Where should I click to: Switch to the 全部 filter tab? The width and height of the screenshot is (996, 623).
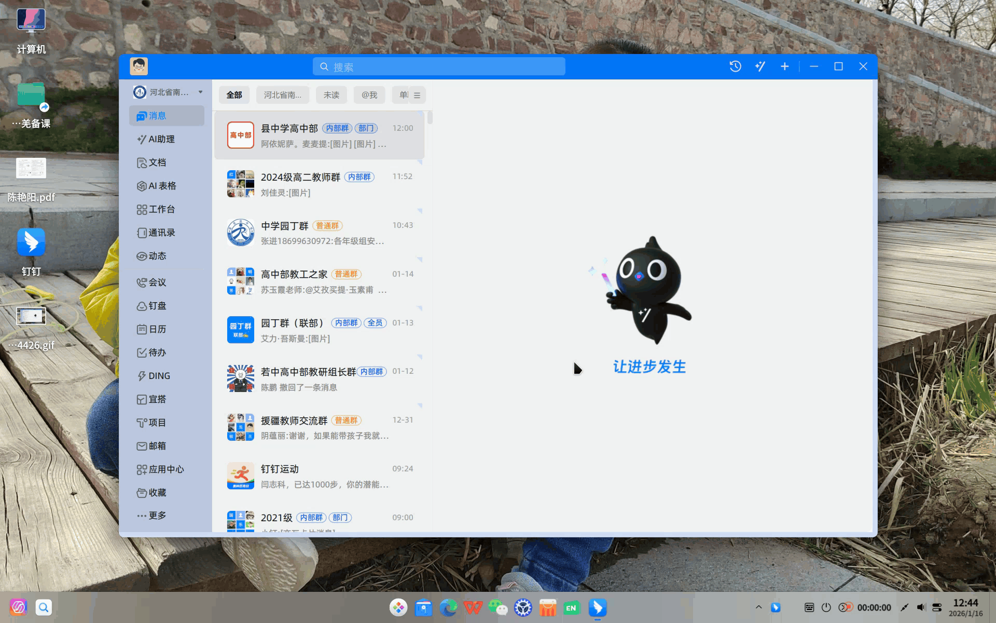(x=234, y=94)
